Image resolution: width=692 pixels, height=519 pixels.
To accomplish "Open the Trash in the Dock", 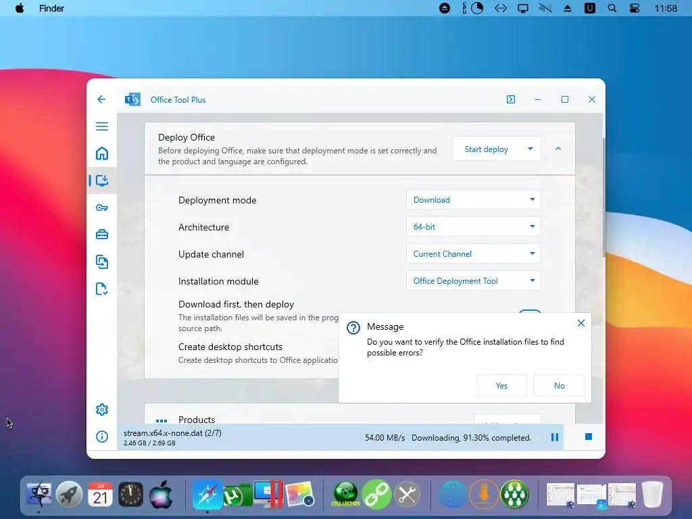I will (652, 494).
